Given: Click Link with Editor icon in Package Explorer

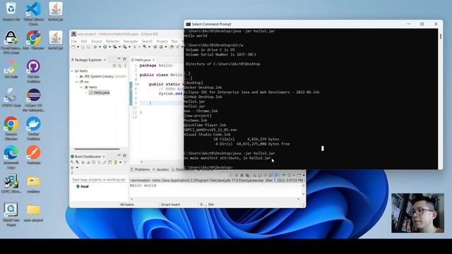Looking at the screenshot, I should (120, 66).
